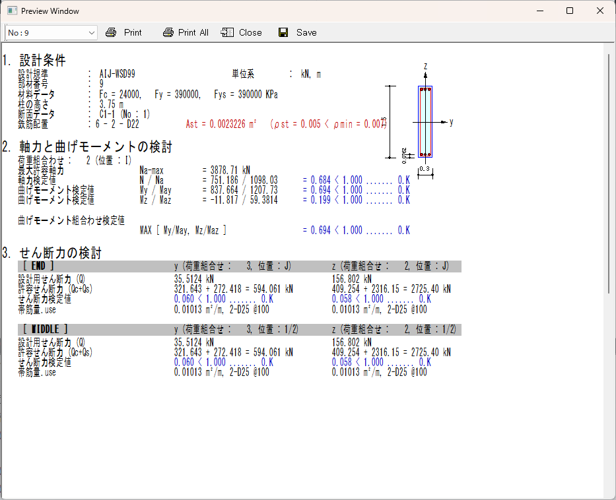Click the column cross-section diagram
The height and width of the screenshot is (500, 616).
click(x=425, y=121)
